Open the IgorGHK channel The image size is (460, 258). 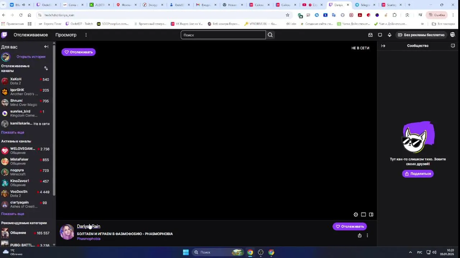click(25, 92)
